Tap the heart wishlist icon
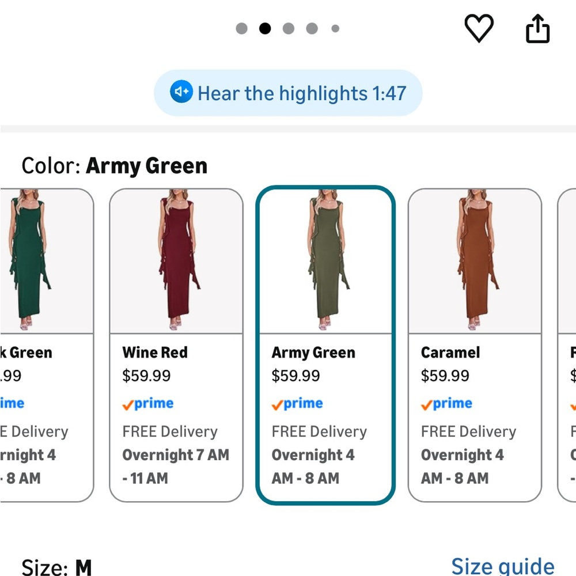Screen dimensions: 576x576 tap(479, 28)
